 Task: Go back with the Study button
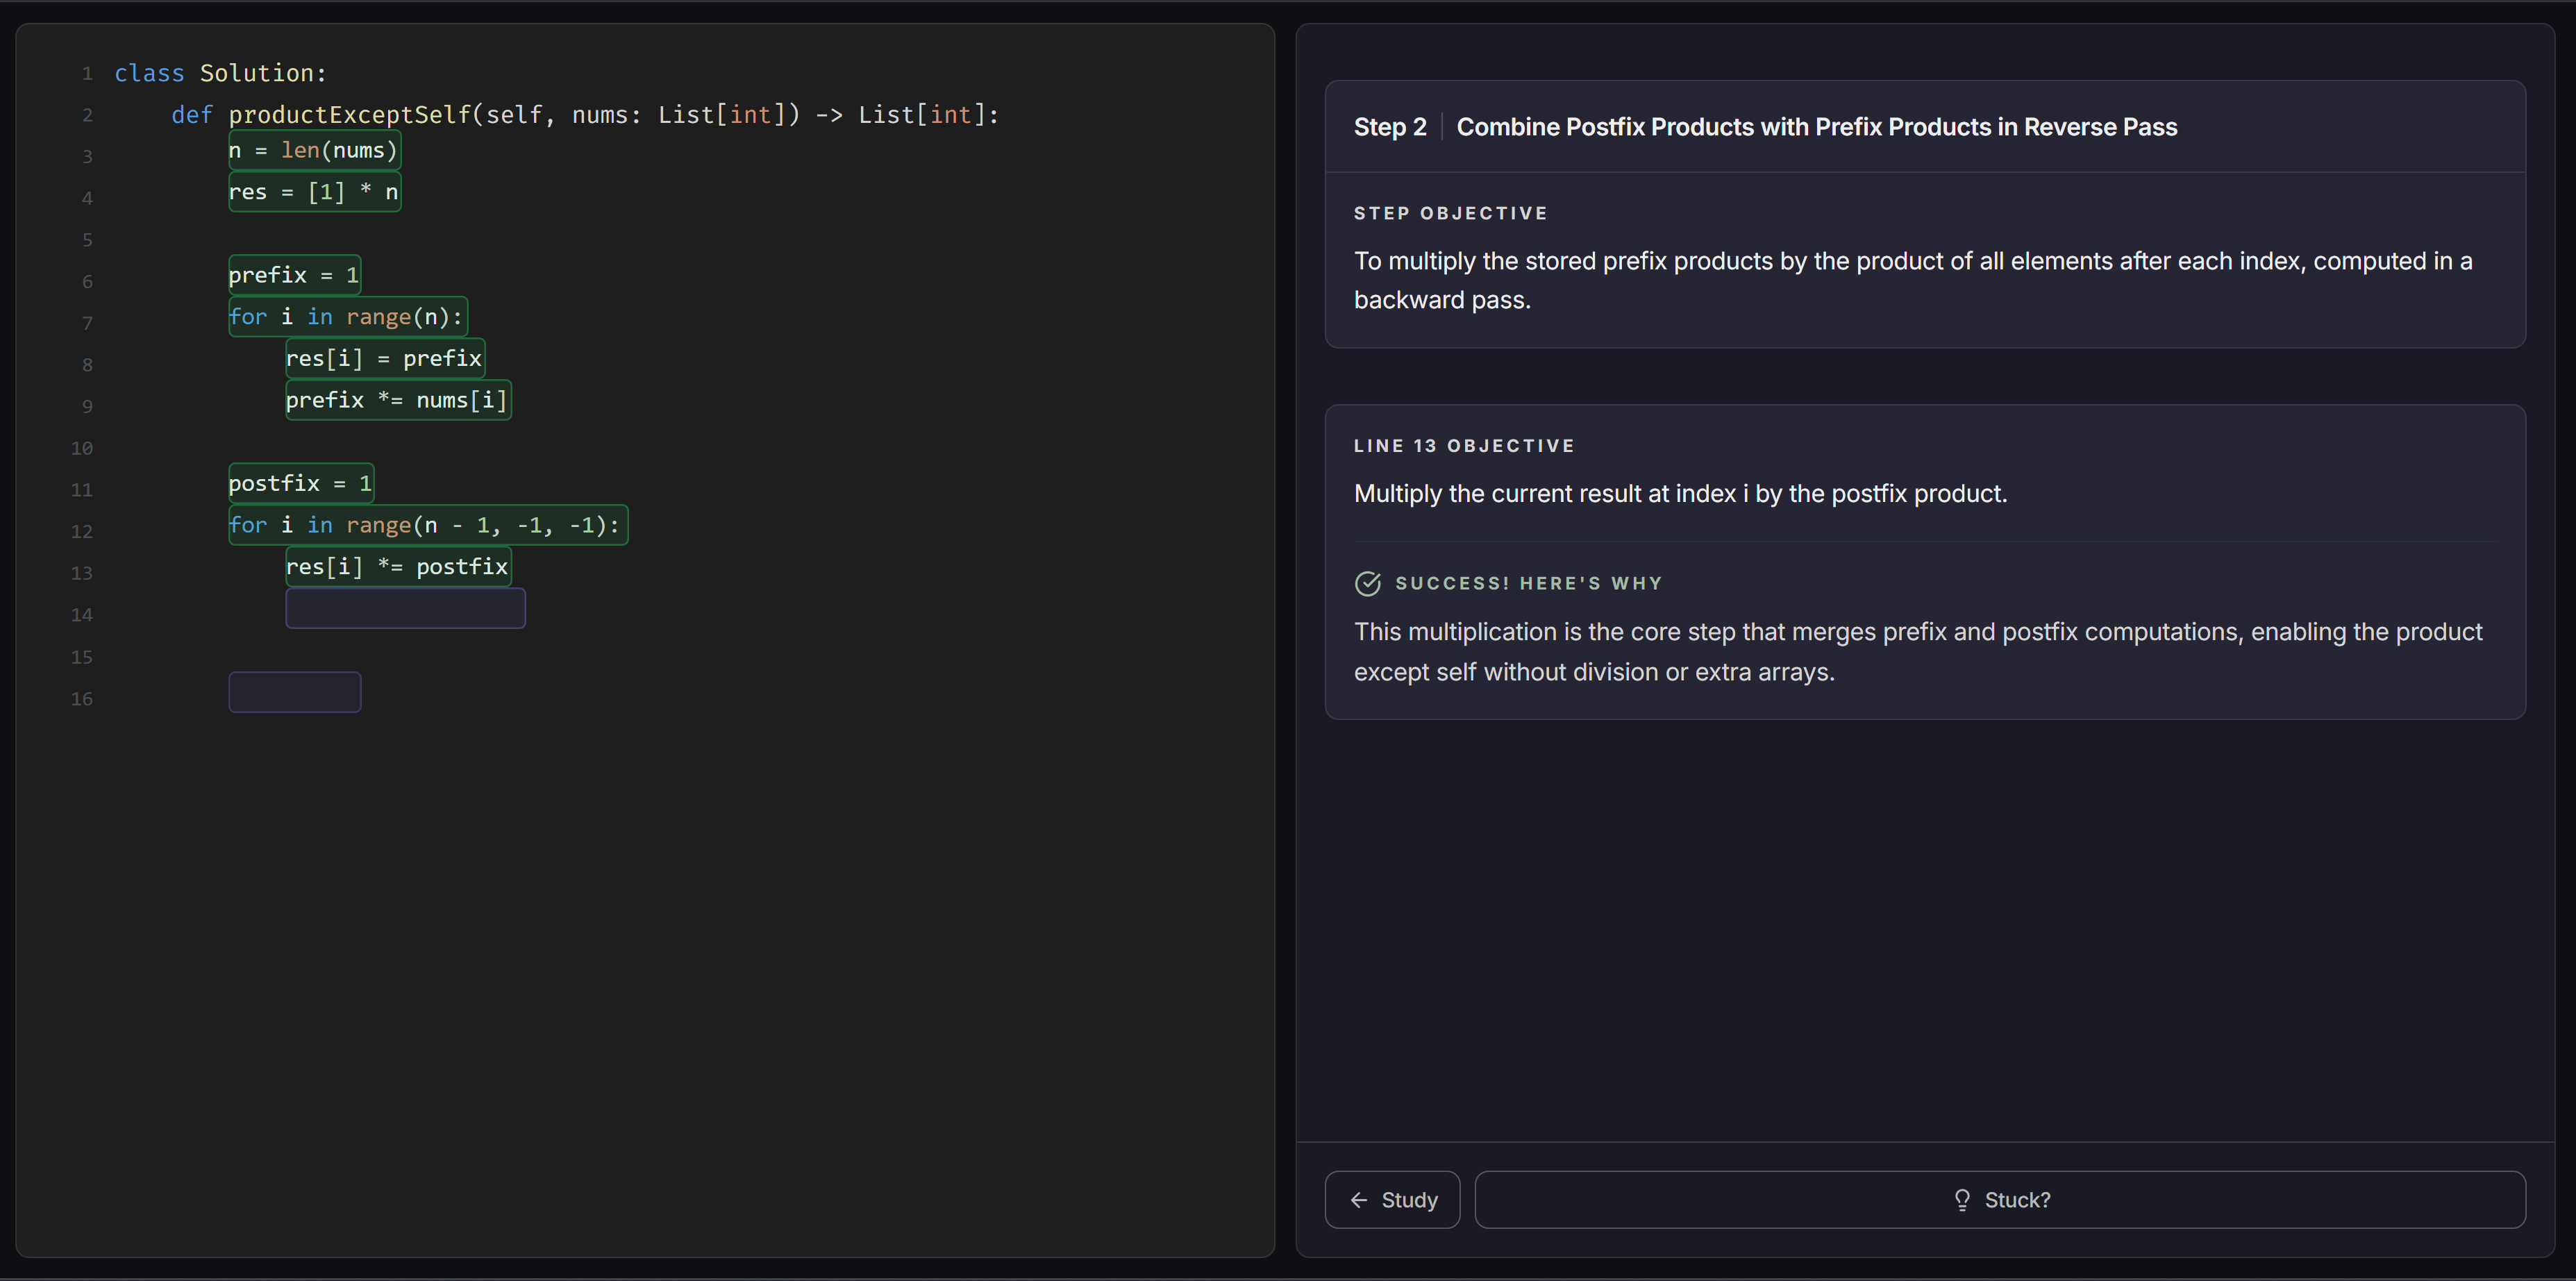pos(1392,1200)
